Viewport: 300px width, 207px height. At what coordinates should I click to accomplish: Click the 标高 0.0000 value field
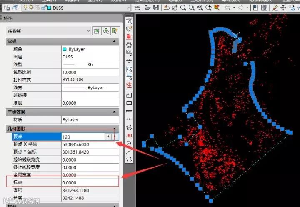pos(90,183)
